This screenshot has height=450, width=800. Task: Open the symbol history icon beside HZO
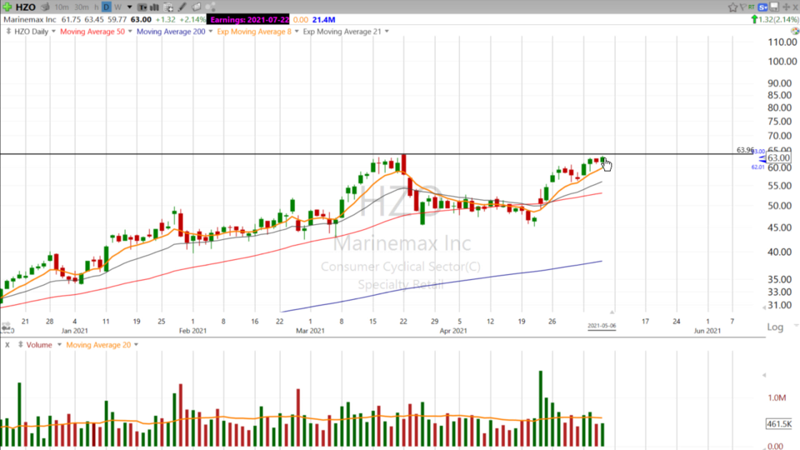45,7
